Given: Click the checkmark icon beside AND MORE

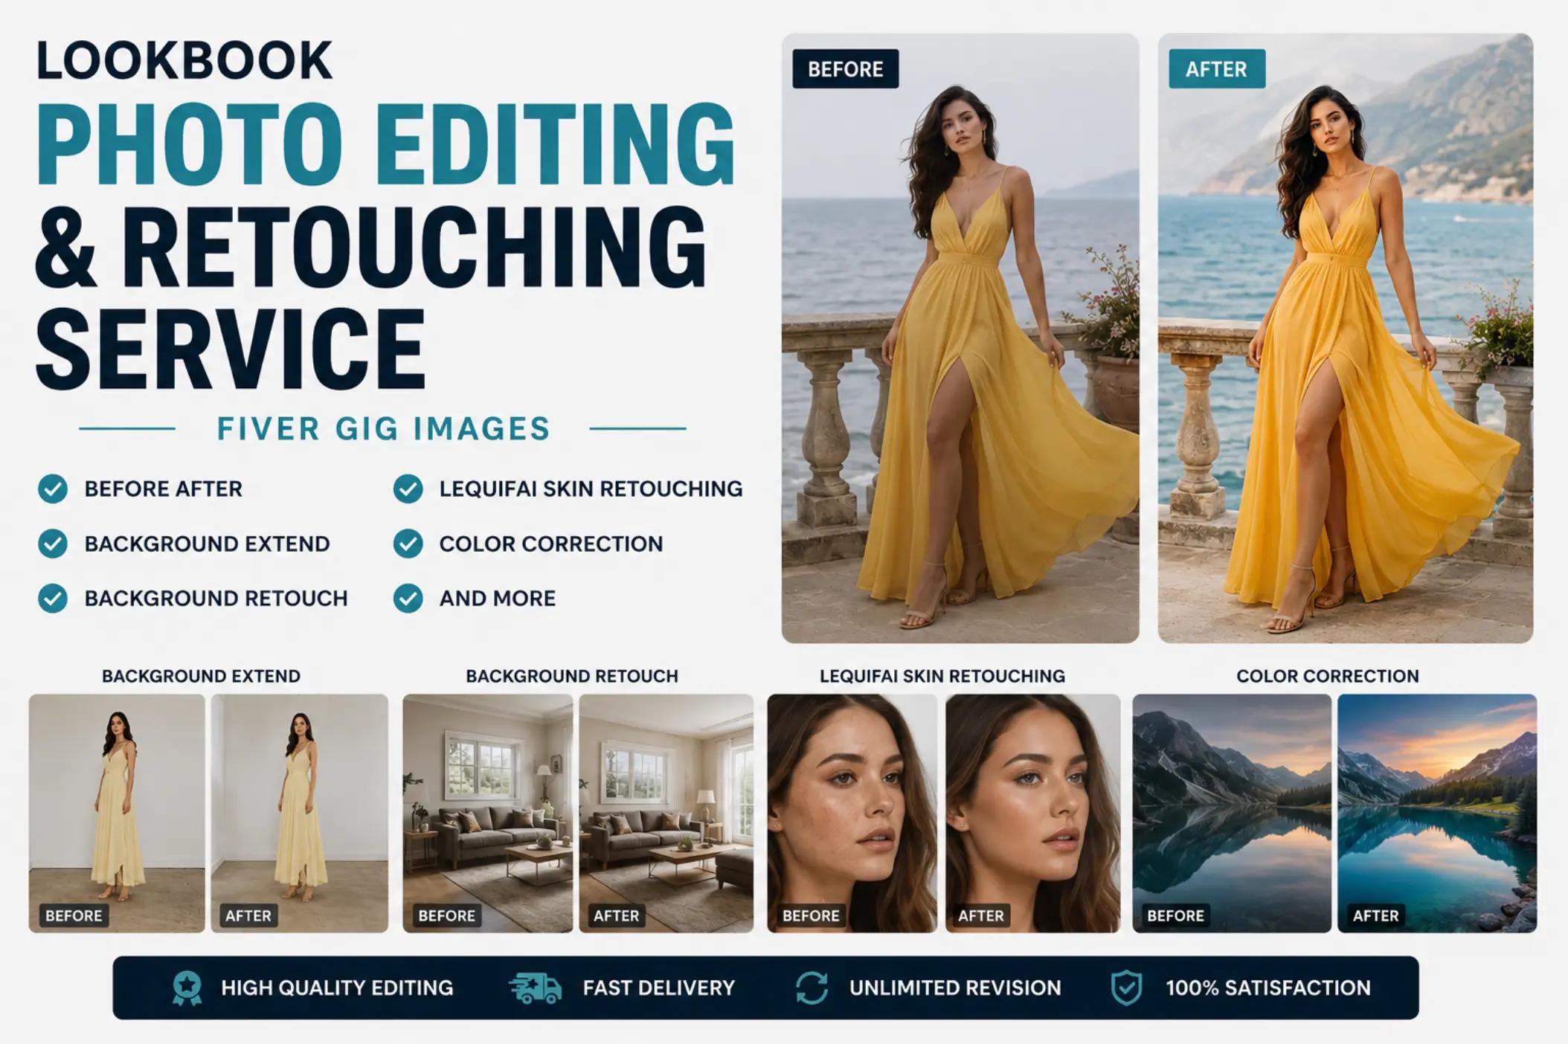Looking at the screenshot, I should pyautogui.click(x=408, y=598).
